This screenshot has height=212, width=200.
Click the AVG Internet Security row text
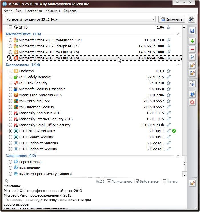[36, 107]
